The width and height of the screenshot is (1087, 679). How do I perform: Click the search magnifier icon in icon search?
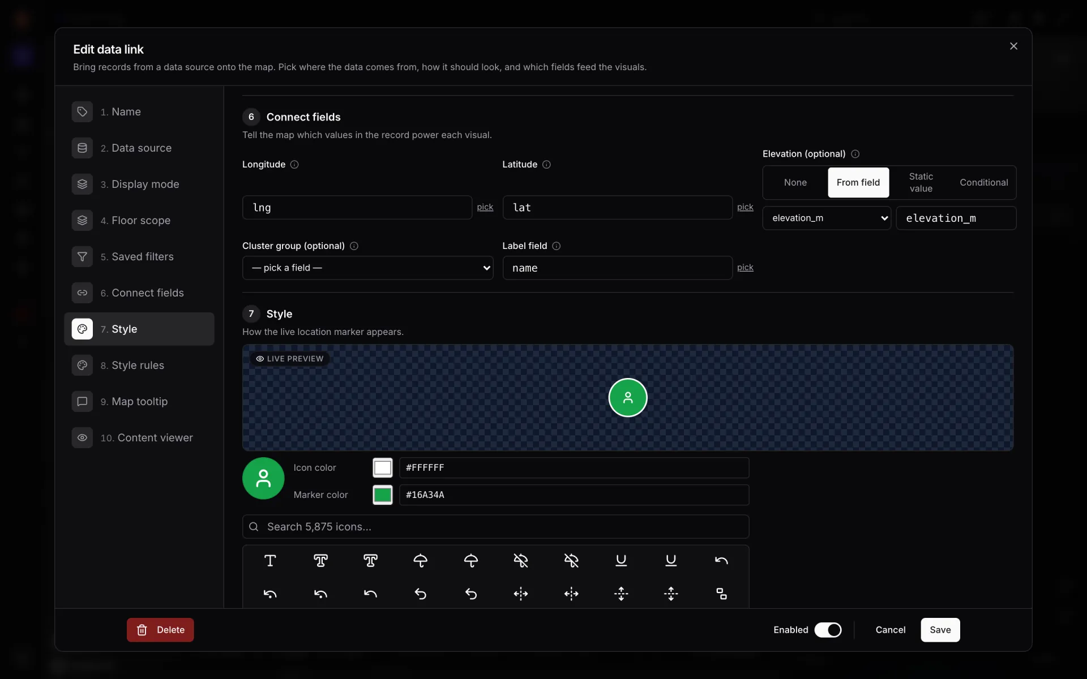pyautogui.click(x=254, y=527)
